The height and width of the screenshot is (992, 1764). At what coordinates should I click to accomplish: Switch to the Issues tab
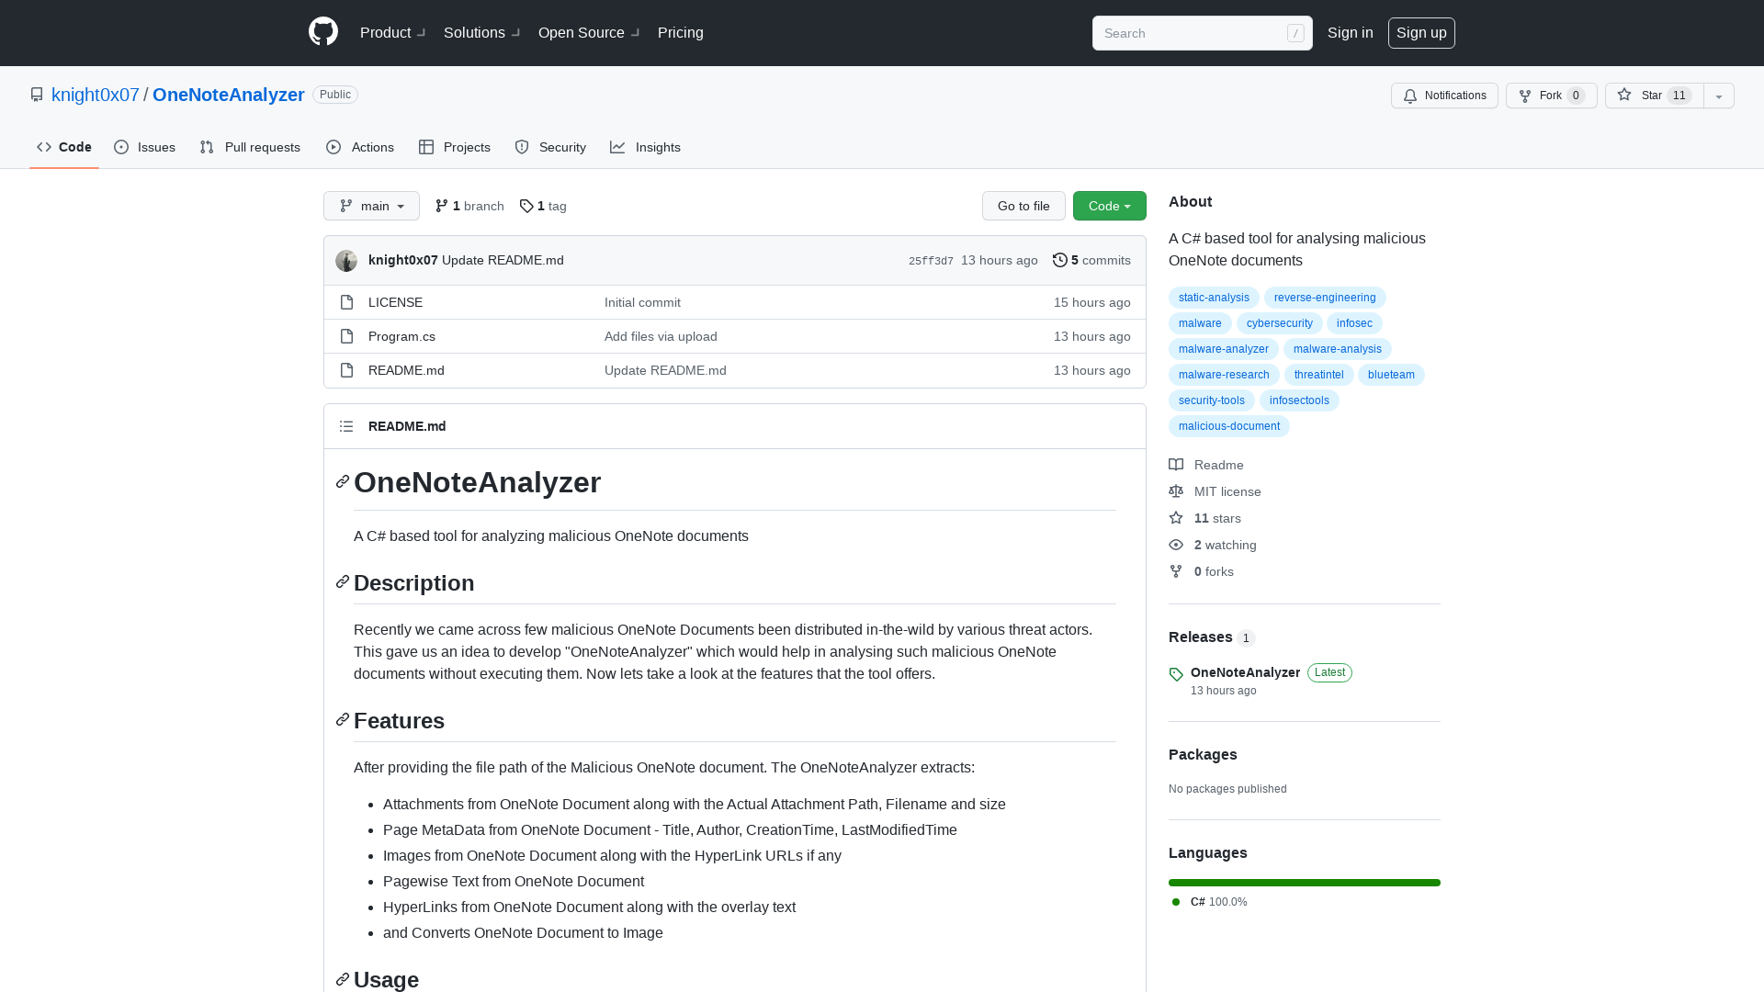tap(145, 147)
